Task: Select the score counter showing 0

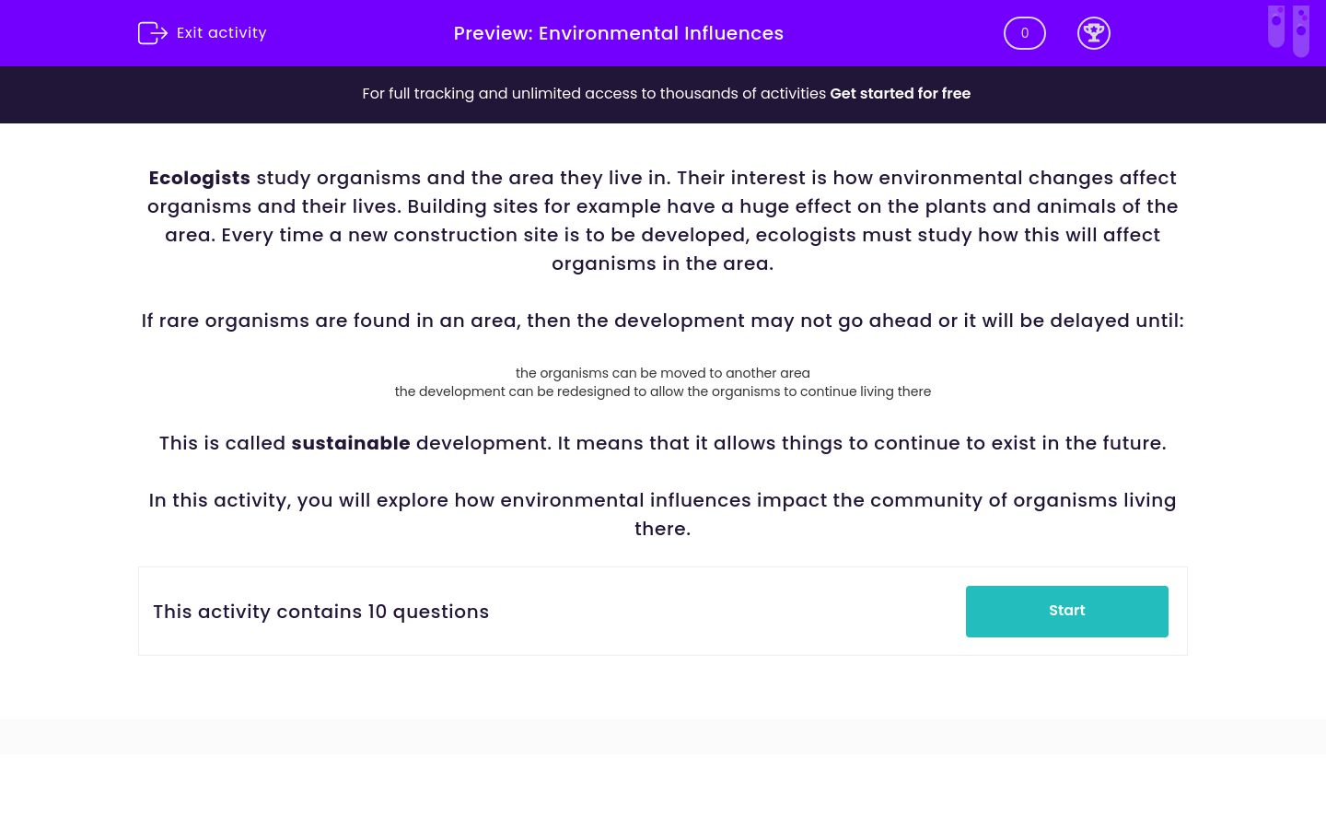Action: coord(1025,33)
